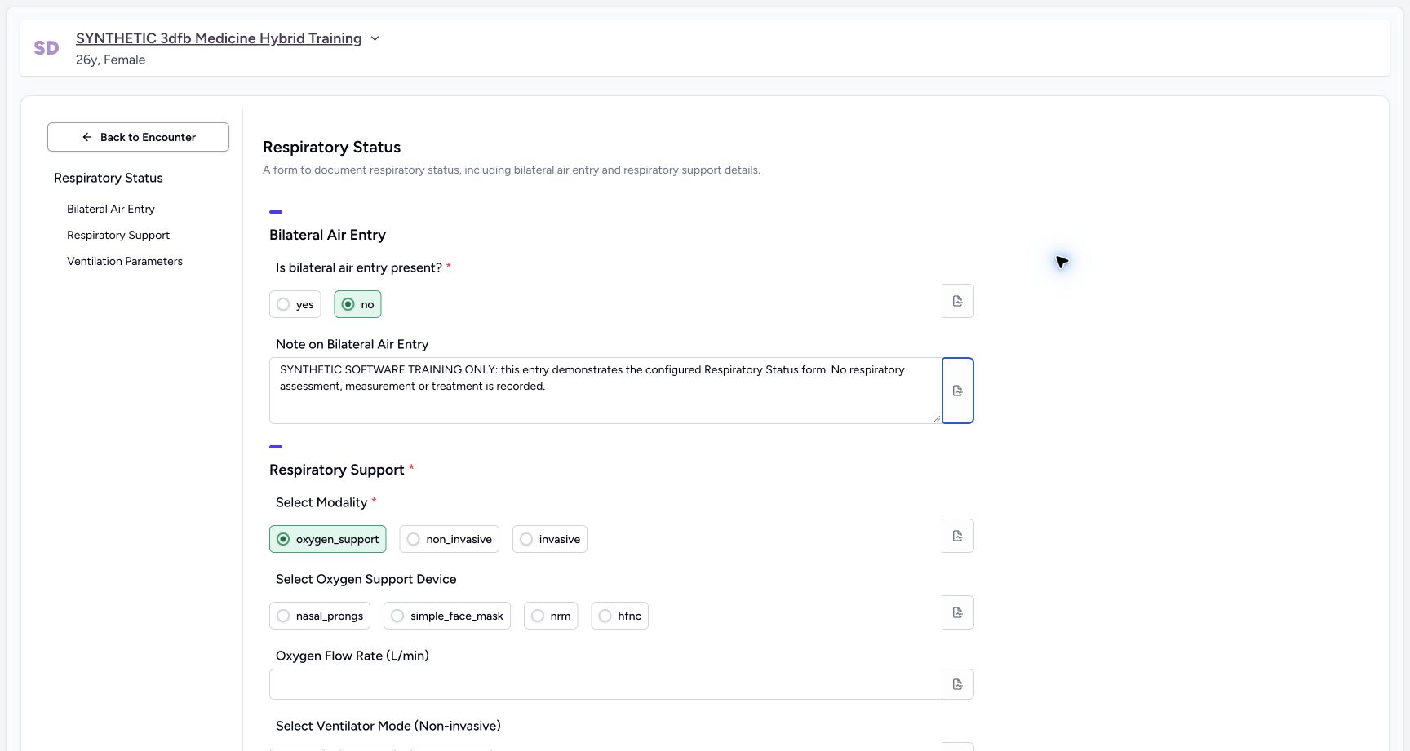The width and height of the screenshot is (1410, 751).
Task: Select nasal_prongs oxygen device
Action: (319, 616)
